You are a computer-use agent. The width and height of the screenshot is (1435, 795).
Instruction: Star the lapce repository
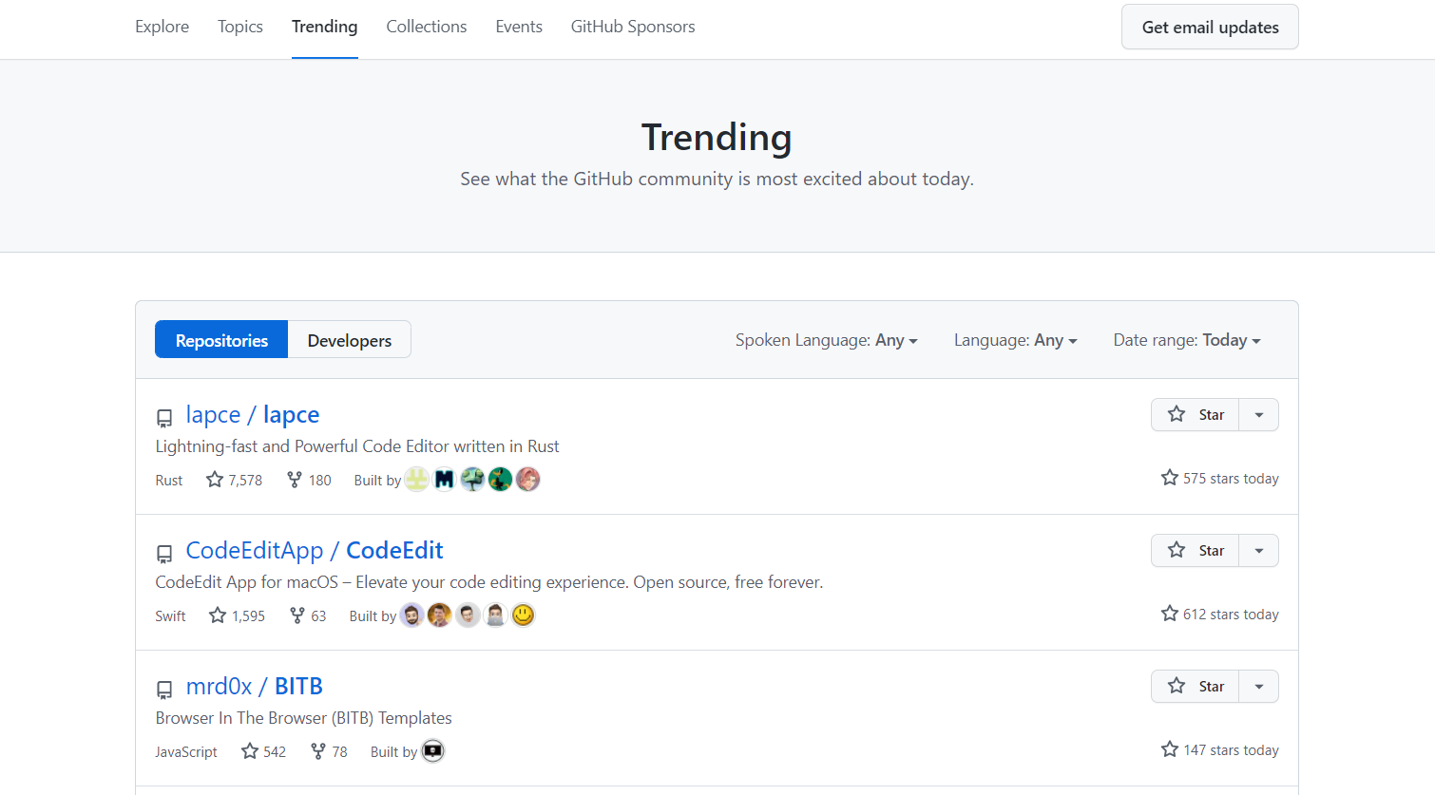pyautogui.click(x=1196, y=414)
